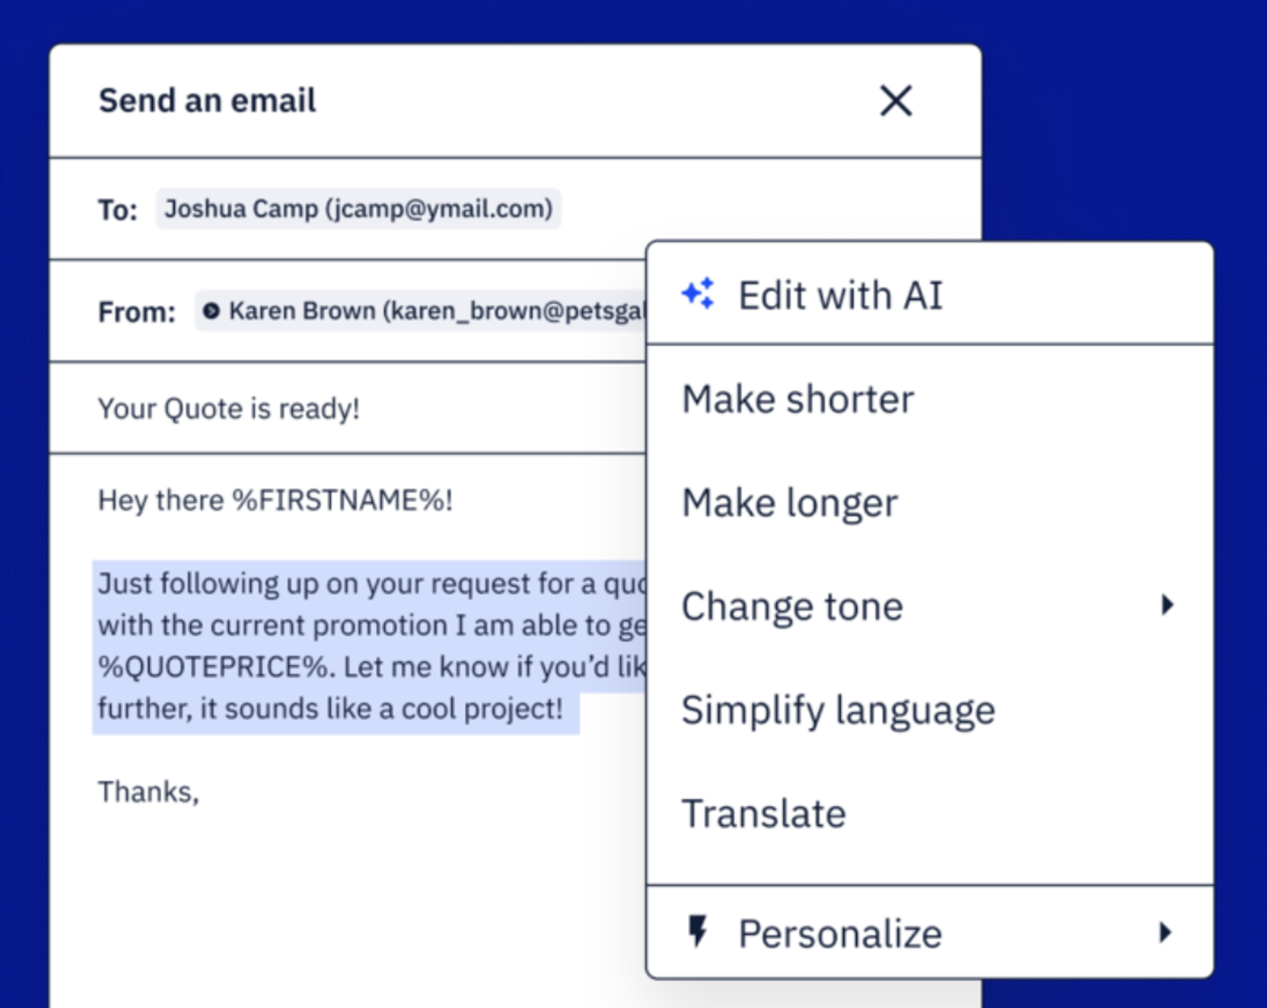Select Translate from the AI menu
The width and height of the screenshot is (1267, 1008).
tap(763, 814)
